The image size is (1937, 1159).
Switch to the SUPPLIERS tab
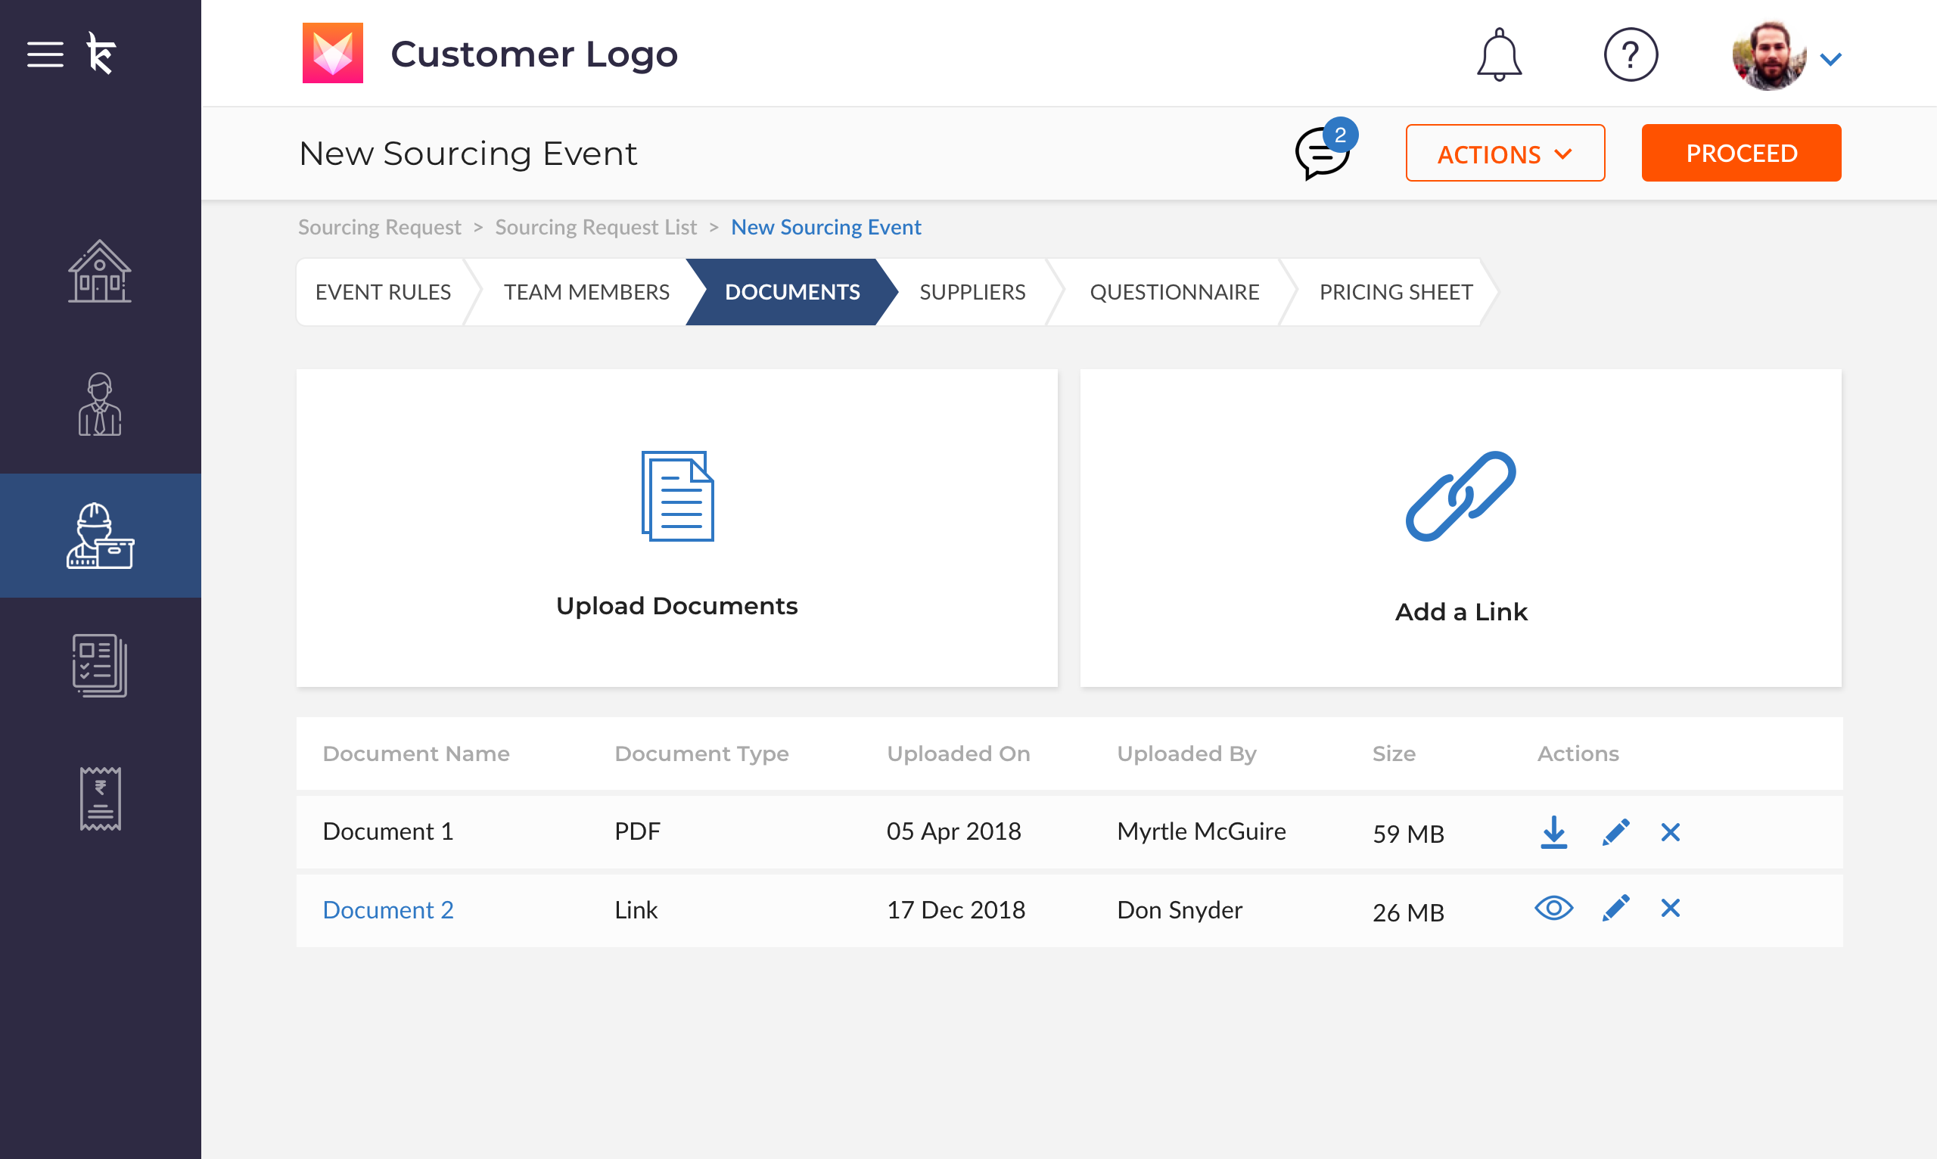[x=972, y=292]
